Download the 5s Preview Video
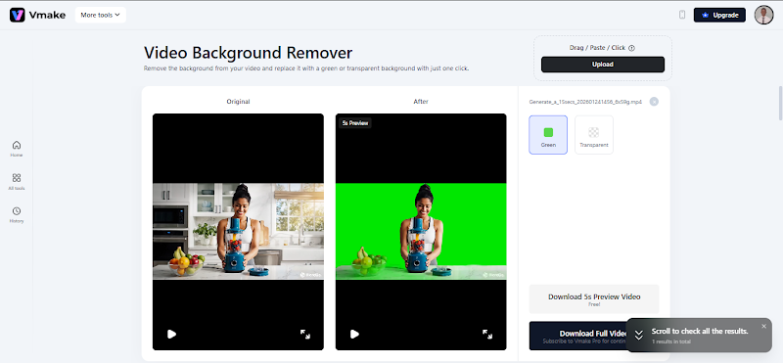This screenshot has width=783, height=363. click(x=594, y=299)
